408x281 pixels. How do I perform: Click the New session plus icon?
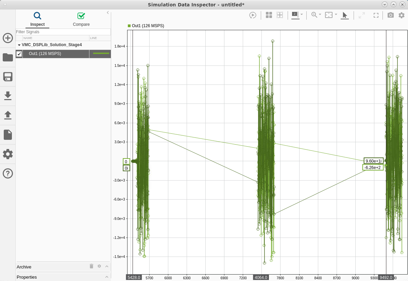[x=8, y=38]
